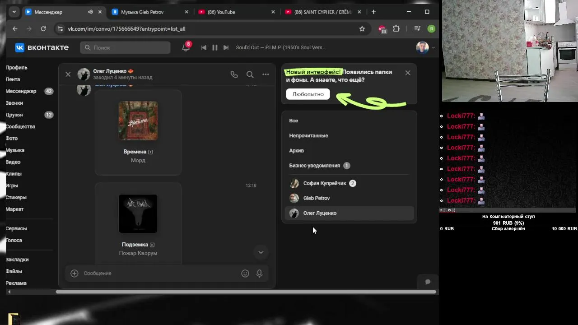Dismiss the Новый интерфейс banner
578x325 pixels.
tap(408, 73)
